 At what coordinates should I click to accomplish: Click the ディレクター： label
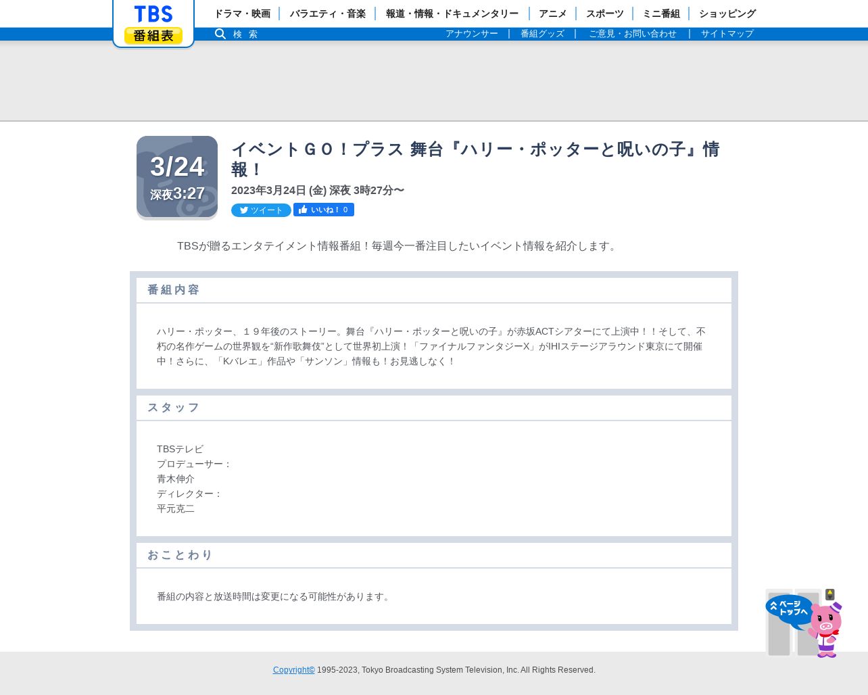pos(190,494)
